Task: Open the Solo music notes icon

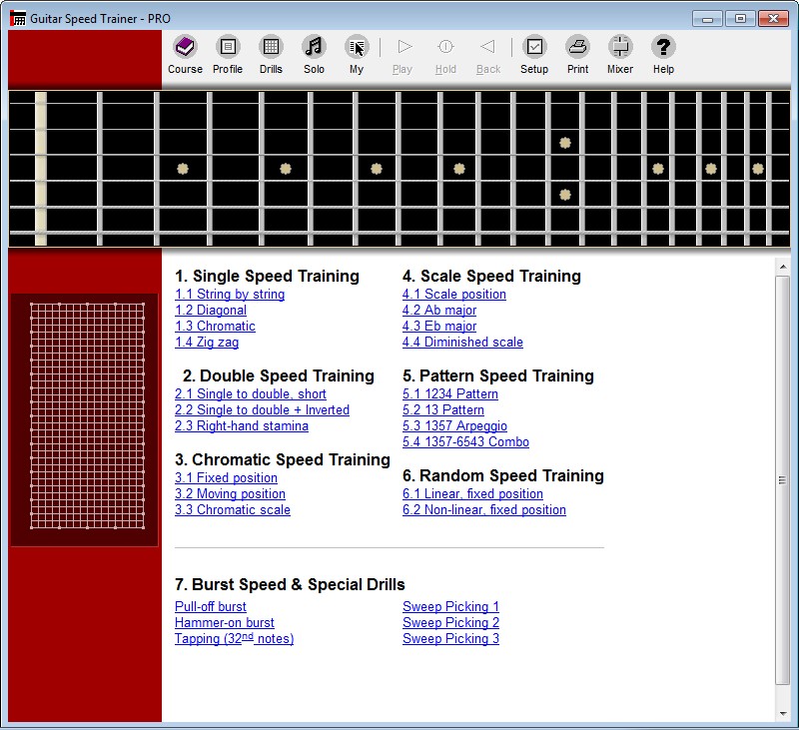Action: [x=314, y=47]
